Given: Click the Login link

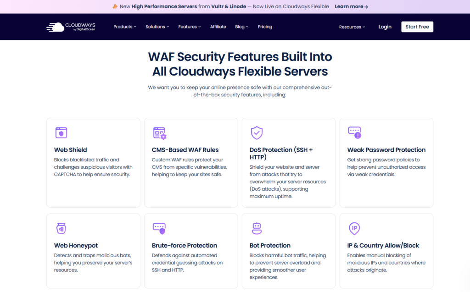Looking at the screenshot, I should pos(385,27).
